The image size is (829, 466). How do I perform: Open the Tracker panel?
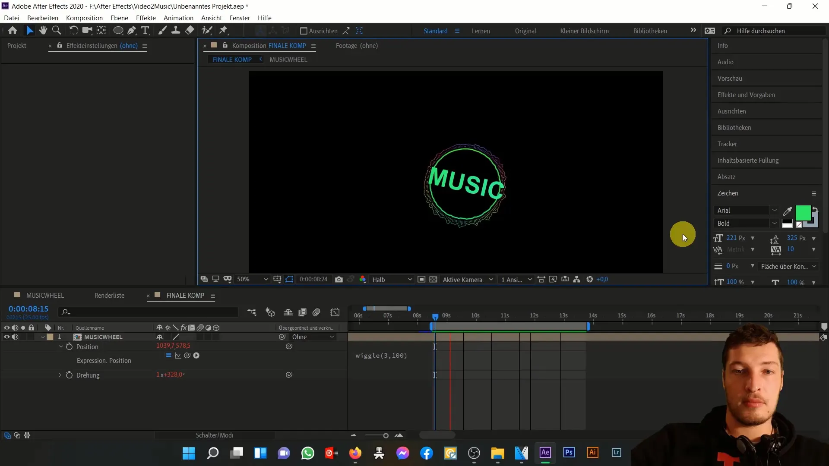click(727, 144)
